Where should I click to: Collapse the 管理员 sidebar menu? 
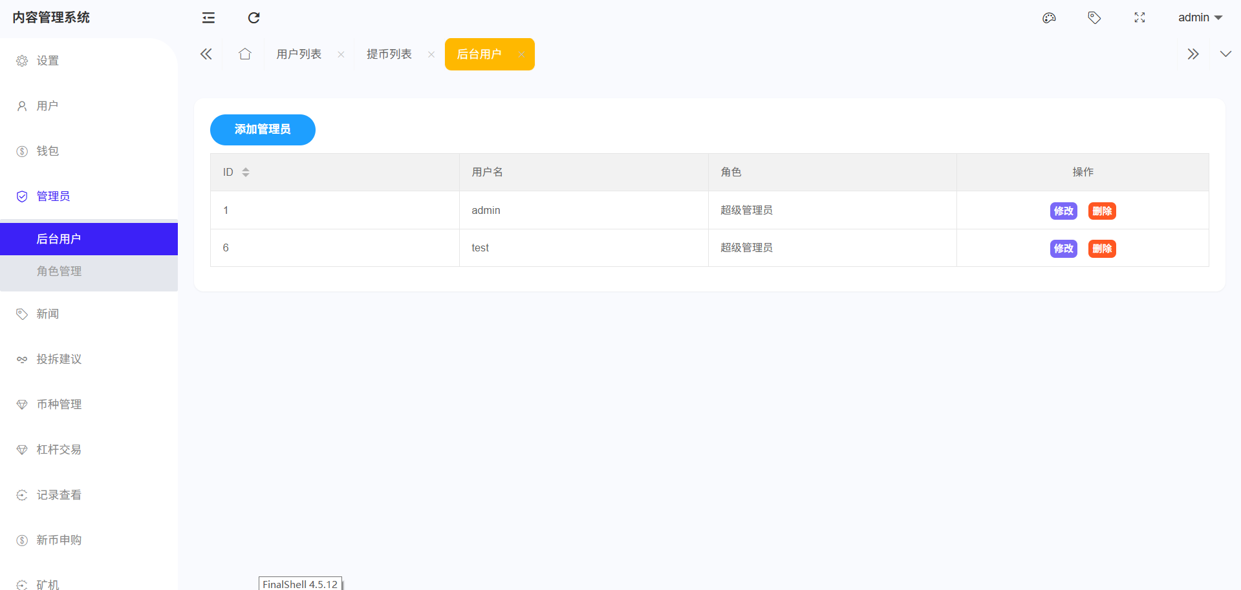53,196
